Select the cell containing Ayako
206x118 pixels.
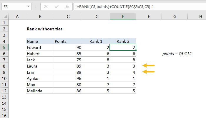pos(40,78)
